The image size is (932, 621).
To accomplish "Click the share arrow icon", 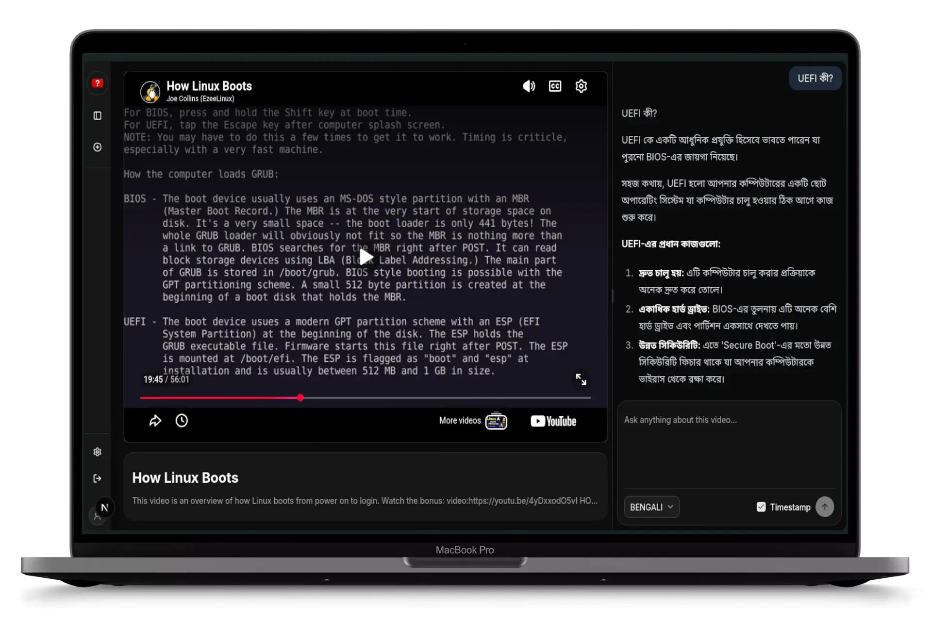I will (x=155, y=421).
